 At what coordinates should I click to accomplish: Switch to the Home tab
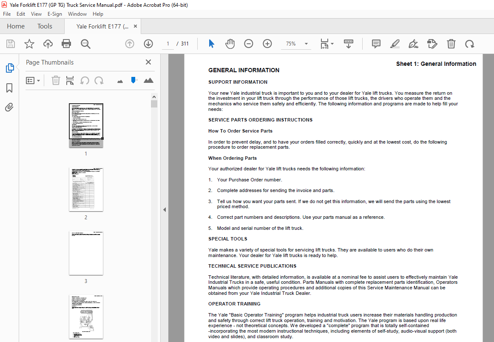tap(16, 26)
